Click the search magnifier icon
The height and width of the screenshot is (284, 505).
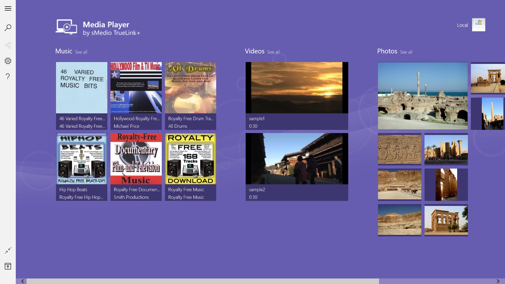click(x=8, y=28)
